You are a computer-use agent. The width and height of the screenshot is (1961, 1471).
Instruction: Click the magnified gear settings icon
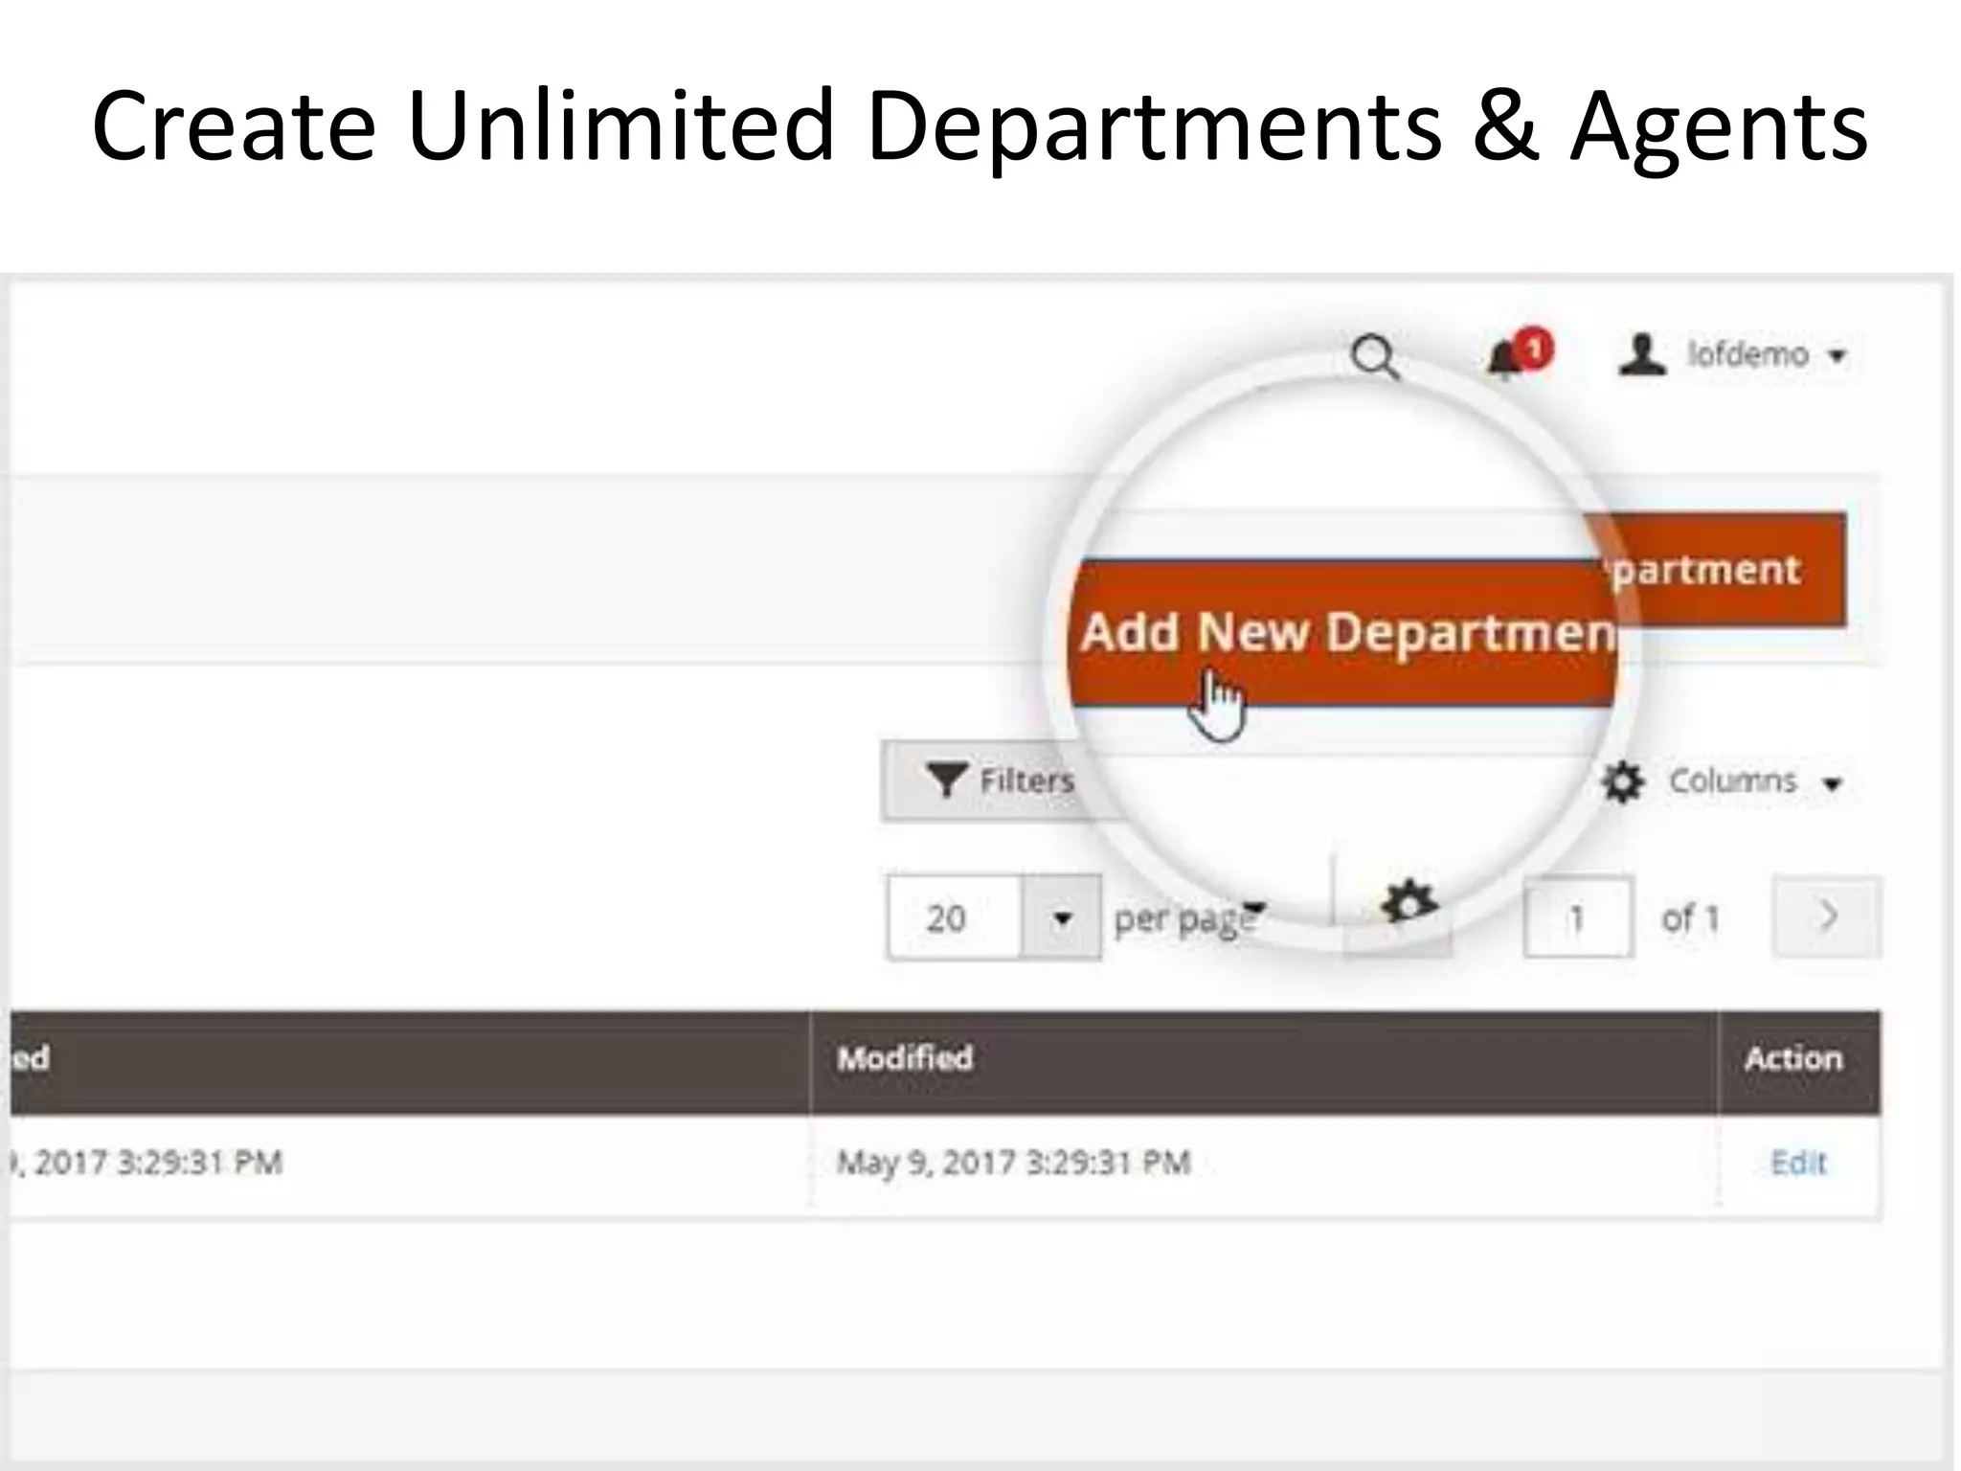pyautogui.click(x=1409, y=903)
